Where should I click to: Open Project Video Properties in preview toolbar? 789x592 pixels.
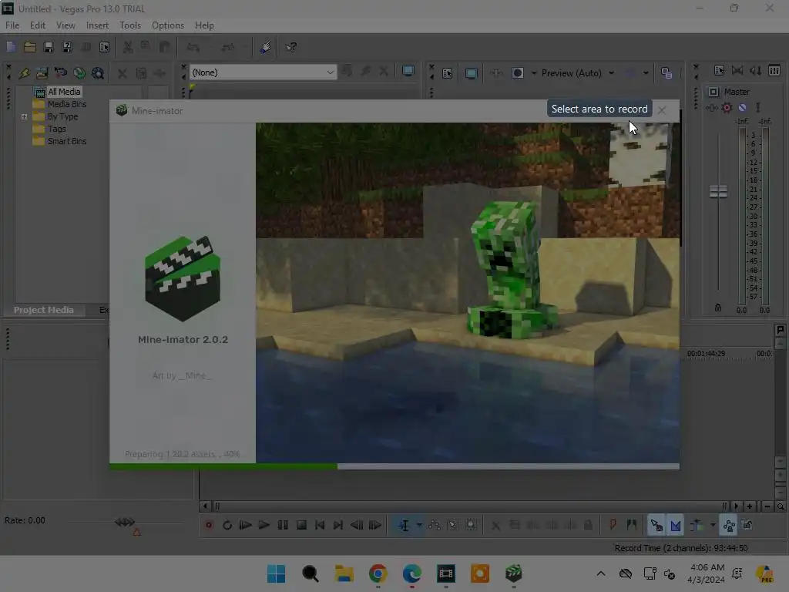(x=448, y=73)
